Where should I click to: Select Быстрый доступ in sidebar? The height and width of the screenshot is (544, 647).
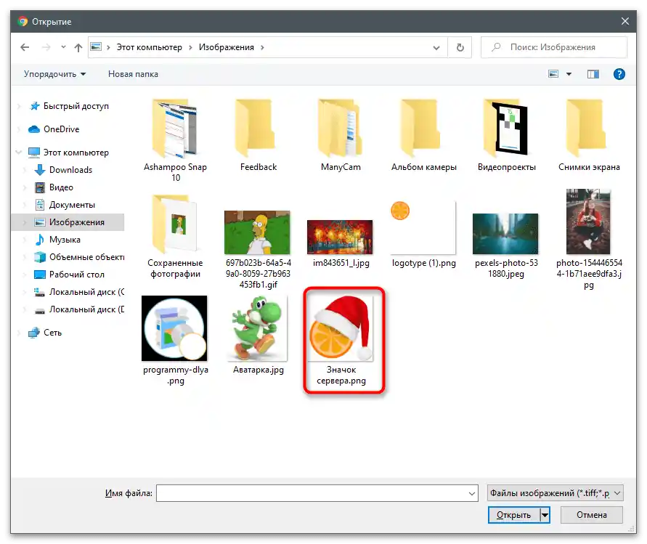76,106
